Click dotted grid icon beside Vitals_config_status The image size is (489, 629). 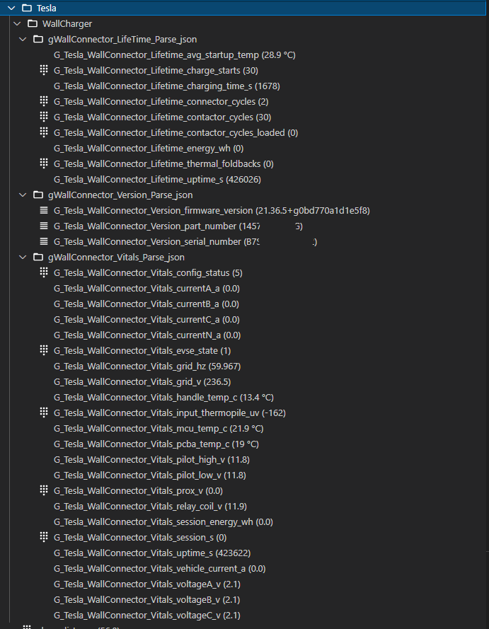click(x=44, y=272)
